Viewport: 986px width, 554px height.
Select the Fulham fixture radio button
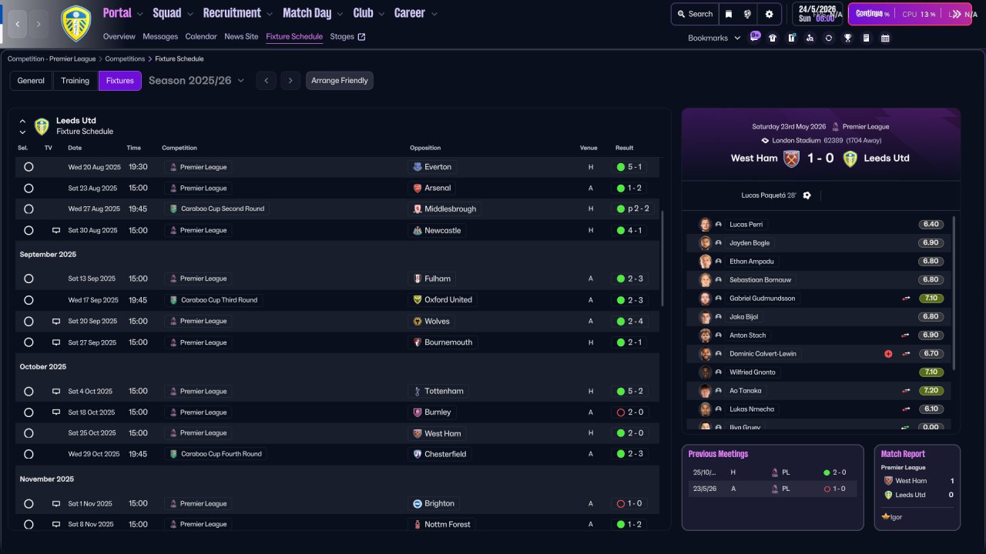[x=29, y=279]
